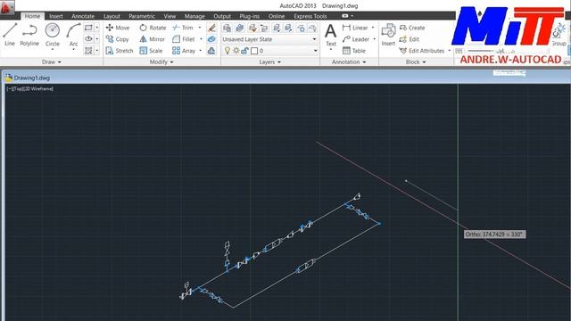Select the Ellipse tool icon
The image size is (571, 321).
tap(88, 39)
